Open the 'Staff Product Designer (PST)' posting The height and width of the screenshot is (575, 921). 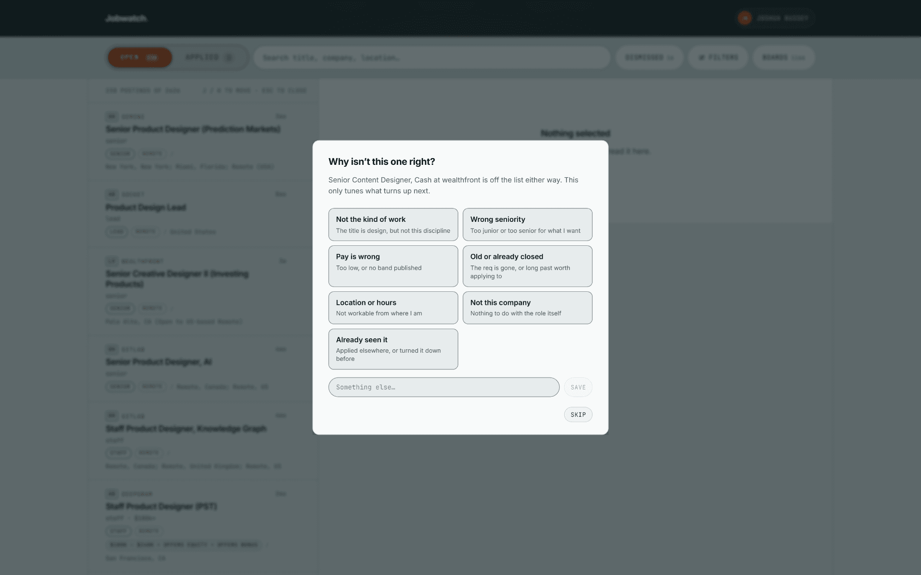[203, 525]
